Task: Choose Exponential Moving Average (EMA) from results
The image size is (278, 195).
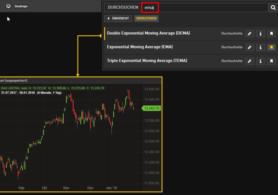Action: pyautogui.click(x=140, y=47)
